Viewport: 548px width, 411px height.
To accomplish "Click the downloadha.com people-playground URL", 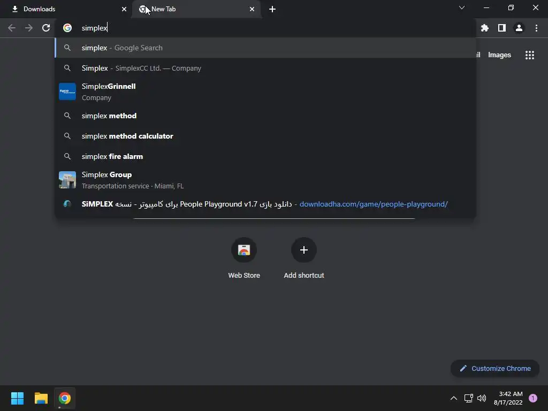I will click(373, 204).
